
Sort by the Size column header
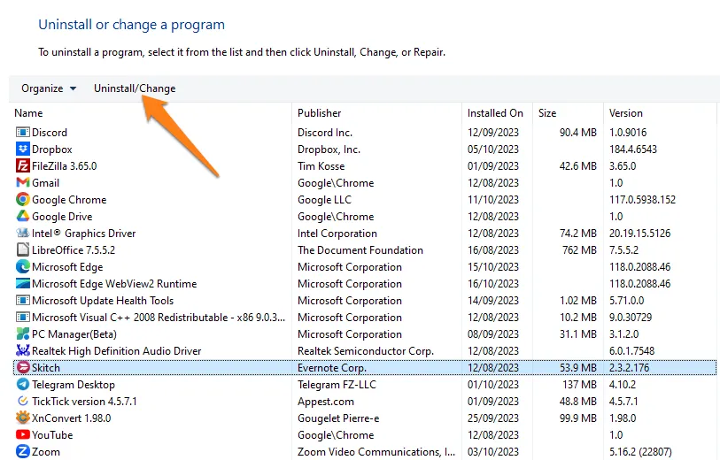(547, 113)
